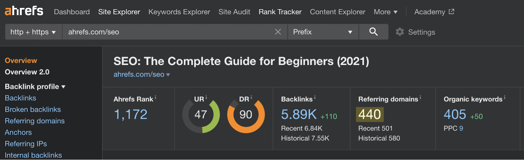Clear the URL field with X icon

point(278,32)
